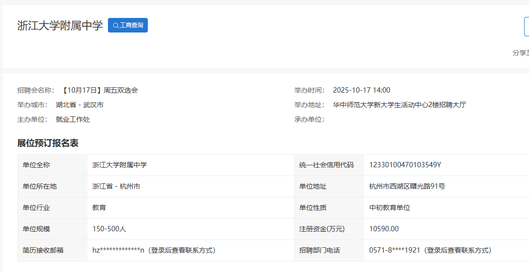Select the job fair name 【10月17日】周五双选会
Image resolution: width=529 pixels, height=272 pixels.
pos(100,90)
